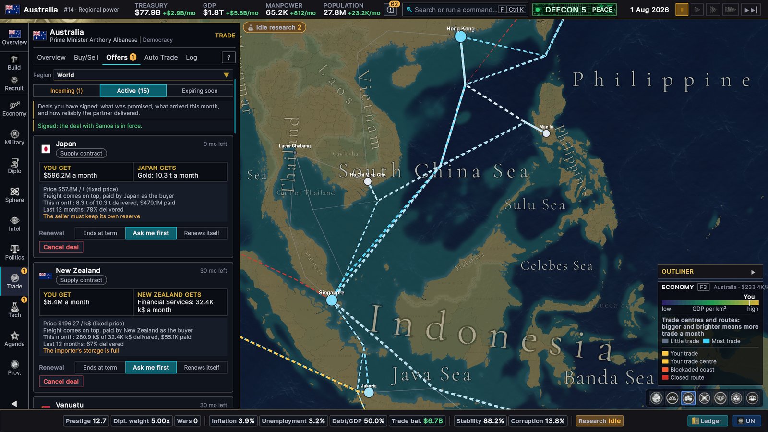Open the Trade sidebar panel

(14, 282)
